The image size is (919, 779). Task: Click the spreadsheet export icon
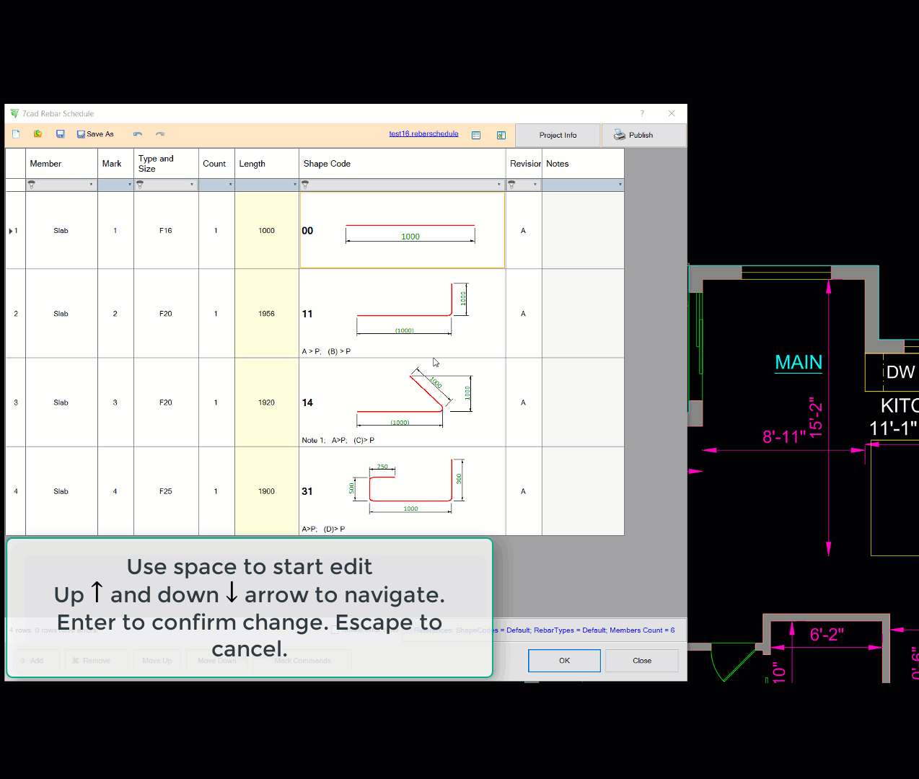click(x=501, y=135)
